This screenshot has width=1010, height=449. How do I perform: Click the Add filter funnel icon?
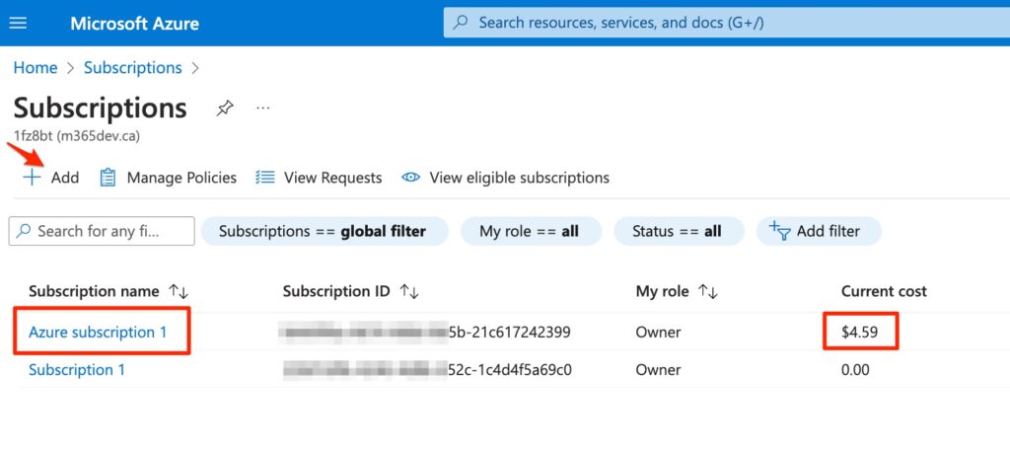pyautogui.click(x=779, y=231)
